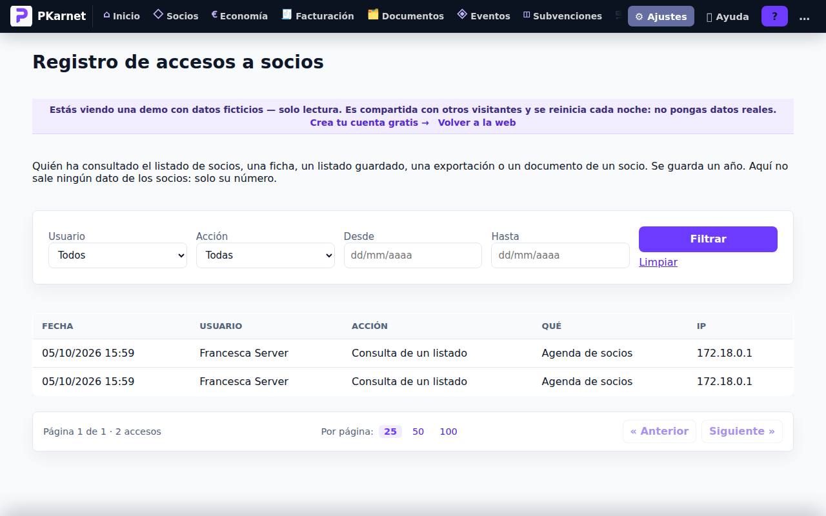This screenshot has width=826, height=516.
Task: Open Eventos via its diamond icon
Action: pyautogui.click(x=462, y=14)
